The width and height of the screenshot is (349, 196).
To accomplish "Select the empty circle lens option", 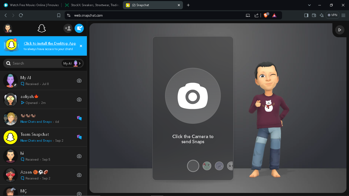I will (x=193, y=166).
